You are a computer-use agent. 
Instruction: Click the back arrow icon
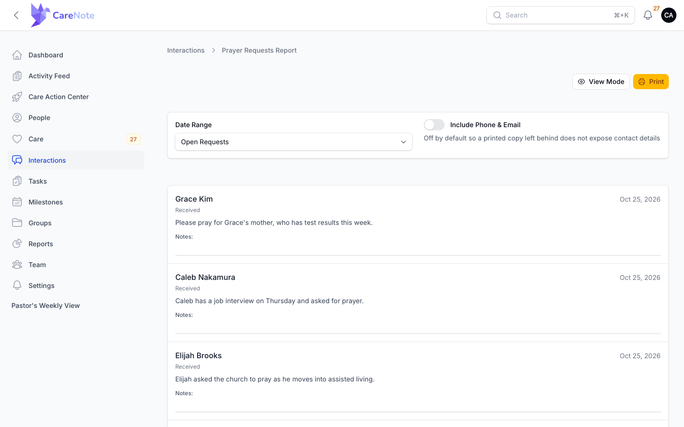(16, 15)
